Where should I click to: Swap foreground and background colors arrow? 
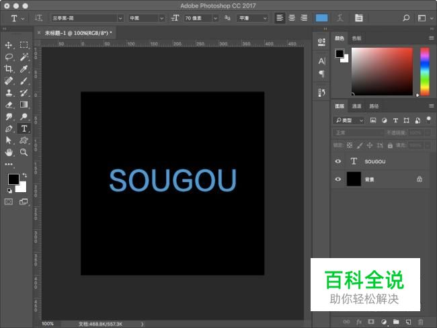[25, 175]
